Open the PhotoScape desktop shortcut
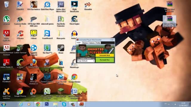The height and width of the screenshot is (107, 191). click(x=74, y=63)
